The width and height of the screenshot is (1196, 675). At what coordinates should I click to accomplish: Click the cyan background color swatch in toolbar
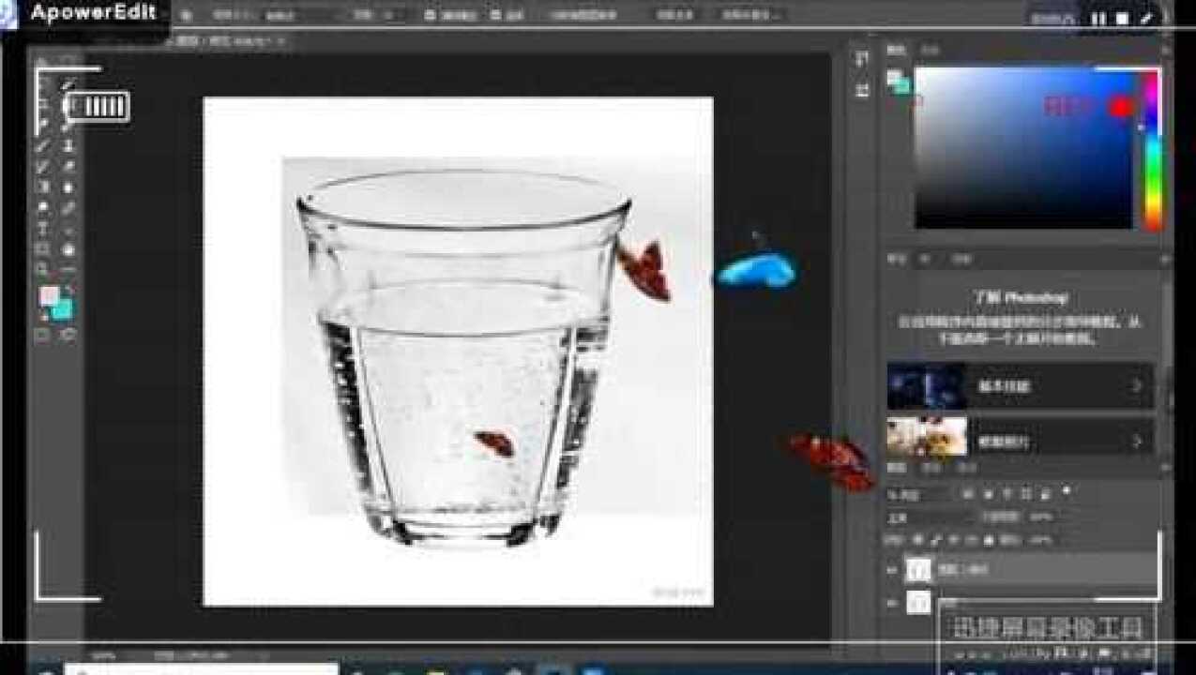64,310
